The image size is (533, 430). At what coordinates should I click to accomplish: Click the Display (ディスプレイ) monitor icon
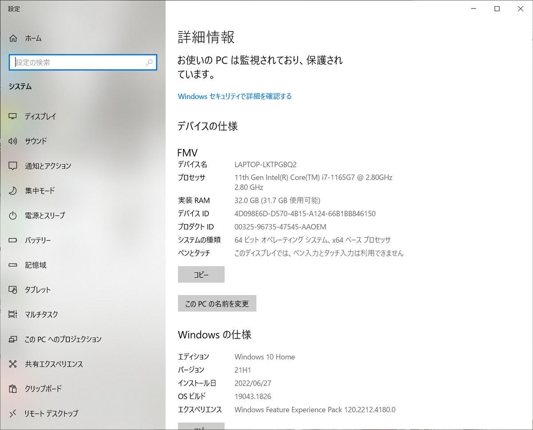pos(13,116)
